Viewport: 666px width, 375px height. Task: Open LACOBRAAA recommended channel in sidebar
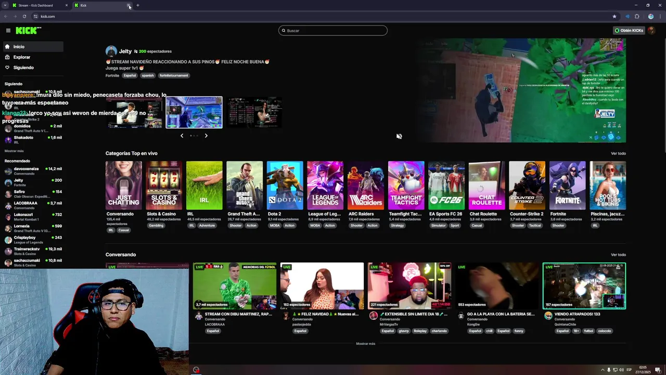pyautogui.click(x=33, y=205)
